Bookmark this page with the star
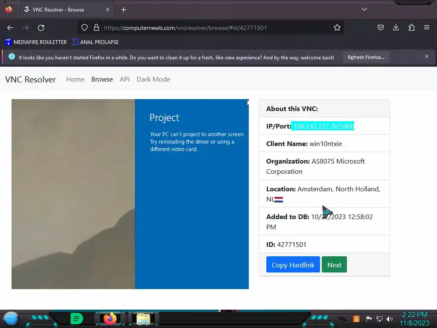Viewport: 437px width, 328px height. (x=337, y=27)
